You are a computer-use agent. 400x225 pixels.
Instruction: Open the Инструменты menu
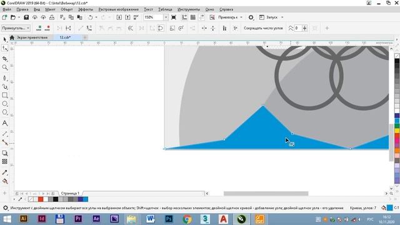(x=189, y=9)
